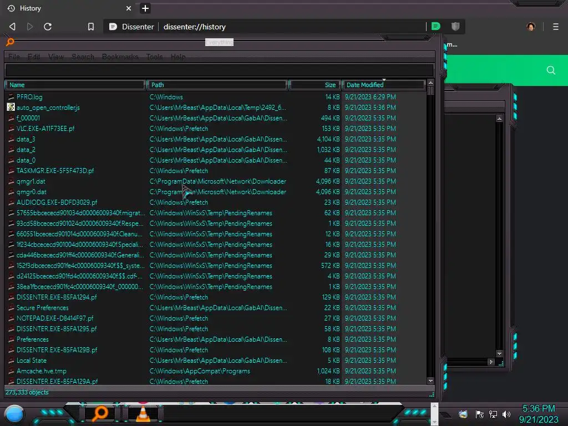Click the dissenter://history address field
The width and height of the screenshot is (568, 426).
coord(265,27)
